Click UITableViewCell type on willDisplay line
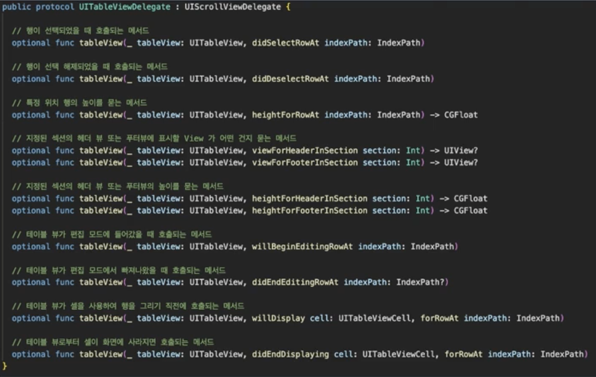Image resolution: width=596 pixels, height=377 pixels. pos(374,318)
